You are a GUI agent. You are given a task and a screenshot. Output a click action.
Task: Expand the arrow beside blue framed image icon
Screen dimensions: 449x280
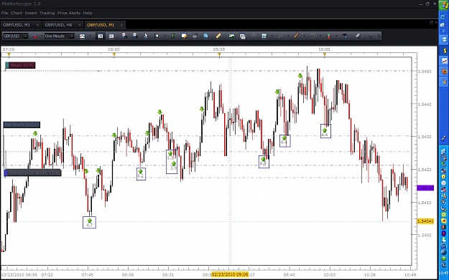272,36
